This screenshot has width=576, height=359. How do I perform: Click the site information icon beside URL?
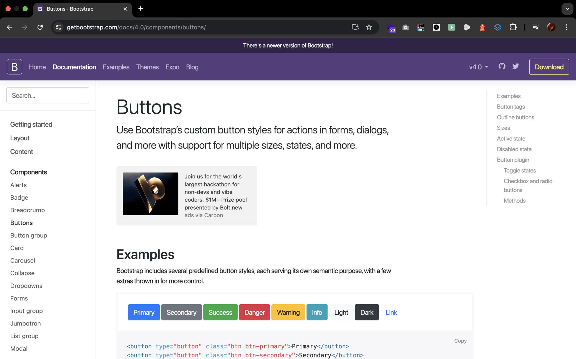58,27
